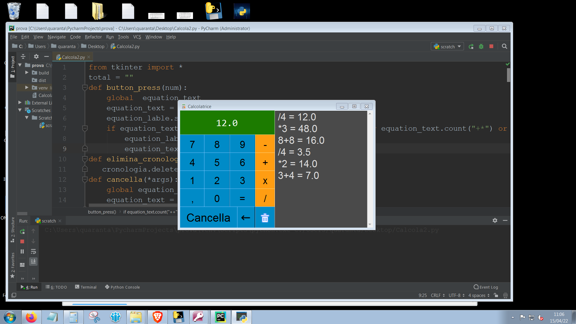The width and height of the screenshot is (576, 324).
Task: Close the scratch Run tab
Action: click(60, 221)
